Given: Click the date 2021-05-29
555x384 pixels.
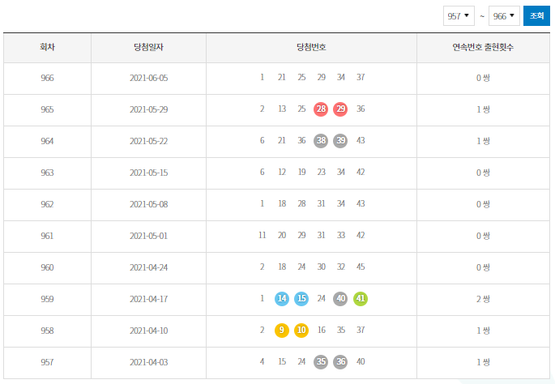Looking at the screenshot, I should pyautogui.click(x=148, y=109).
